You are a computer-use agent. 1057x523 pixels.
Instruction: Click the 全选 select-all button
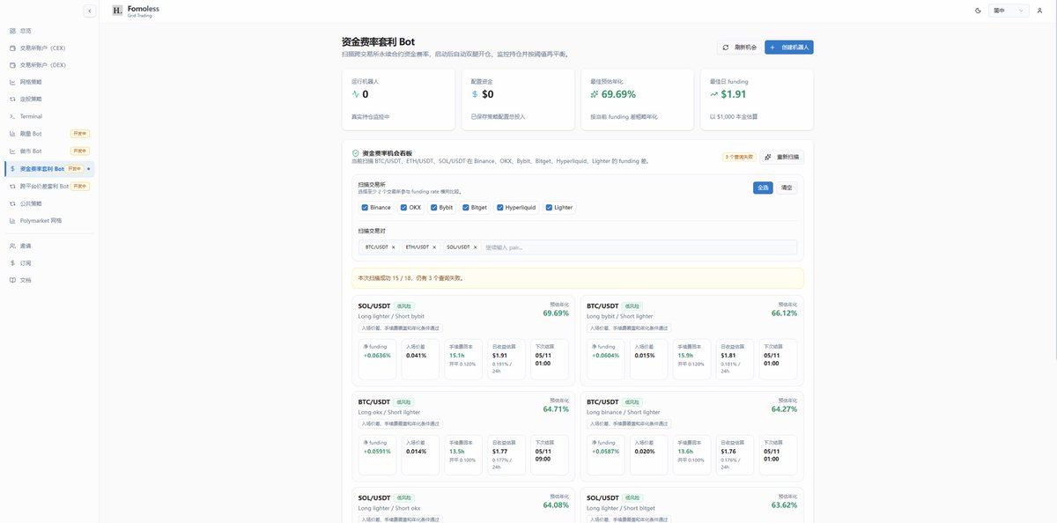(x=763, y=188)
